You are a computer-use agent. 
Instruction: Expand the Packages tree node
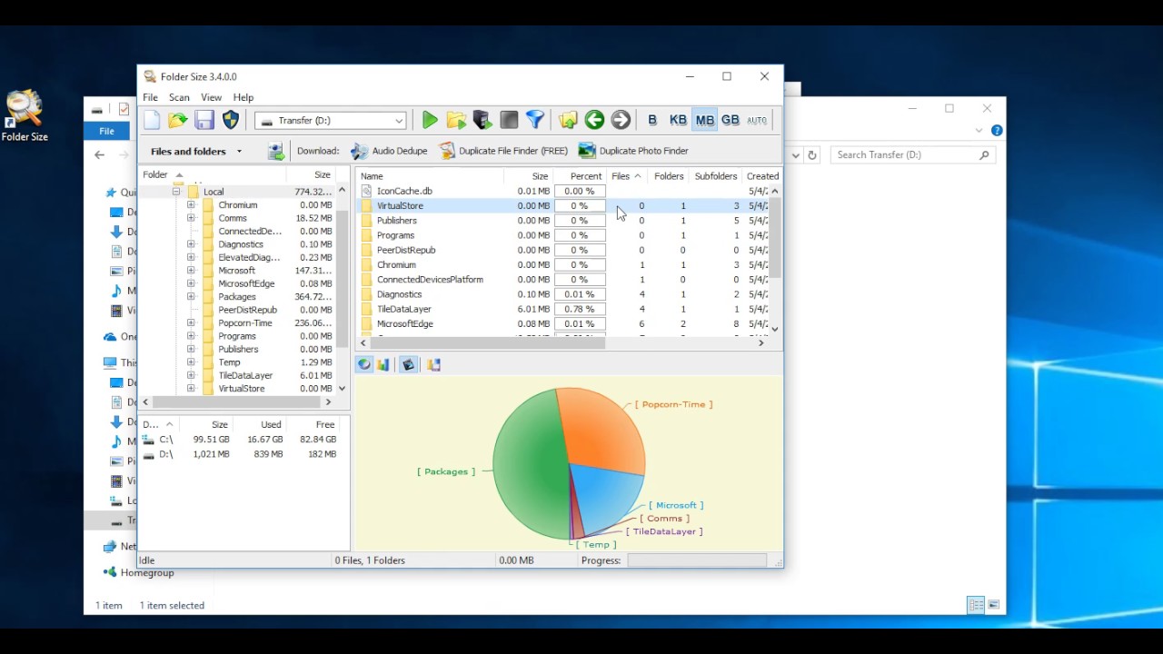point(191,297)
